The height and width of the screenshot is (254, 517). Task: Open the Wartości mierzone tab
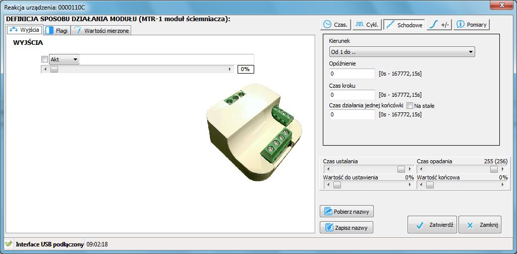[101, 31]
